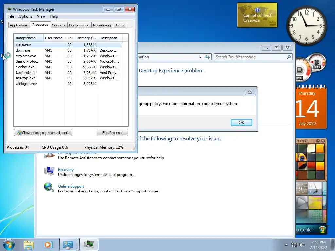The height and width of the screenshot is (251, 335).
Task: Close the group policy message dialog
Action: point(250,92)
